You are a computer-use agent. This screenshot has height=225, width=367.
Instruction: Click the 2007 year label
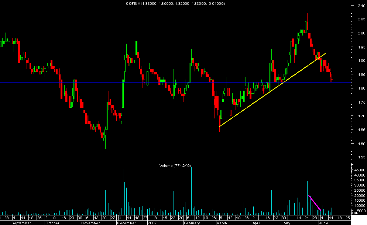pos(152,223)
